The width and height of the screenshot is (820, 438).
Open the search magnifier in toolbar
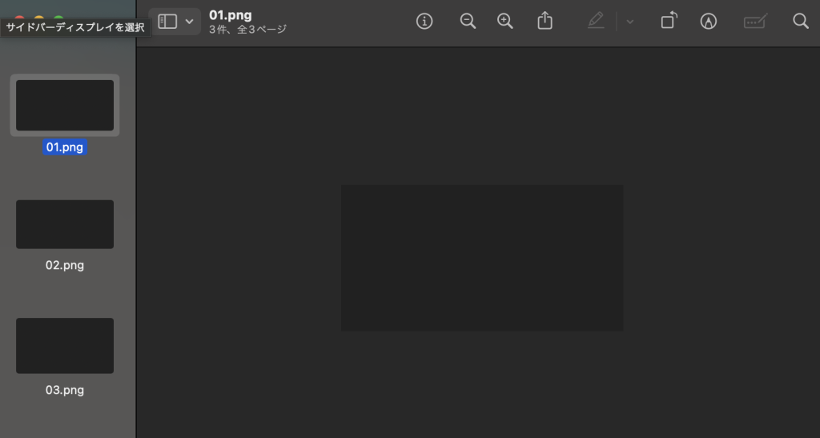[x=800, y=22]
